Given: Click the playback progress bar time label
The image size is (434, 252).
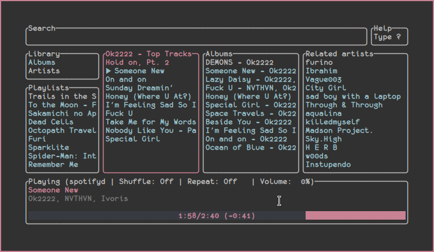Looking at the screenshot, I should 217,216.
